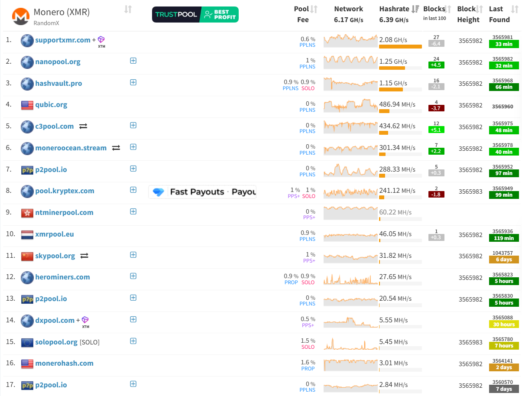Sort by the Last Found column header
Viewport: 522px width, 396px height.
tap(503, 14)
